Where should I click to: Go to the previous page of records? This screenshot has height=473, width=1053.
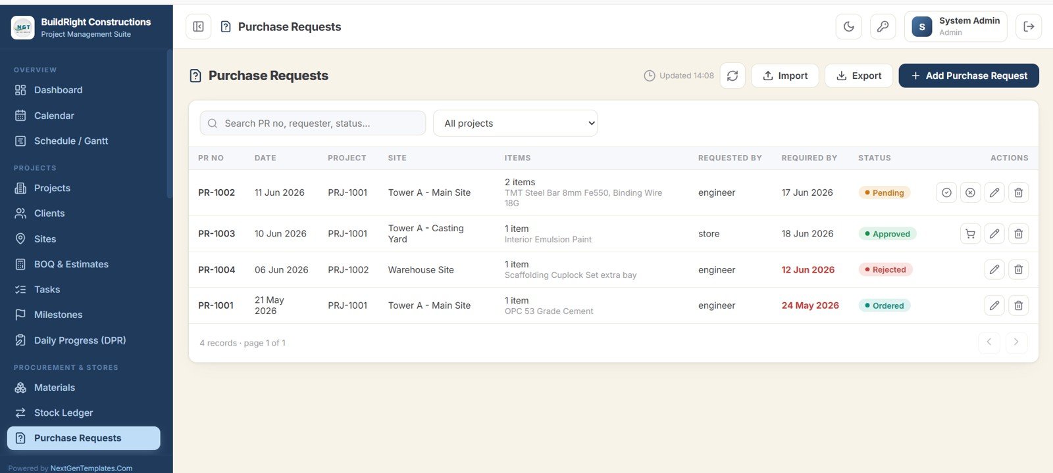pyautogui.click(x=989, y=342)
